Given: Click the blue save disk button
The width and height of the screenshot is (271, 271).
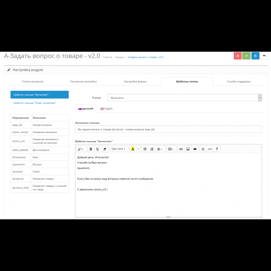Looking at the screenshot, I should click(x=255, y=56).
